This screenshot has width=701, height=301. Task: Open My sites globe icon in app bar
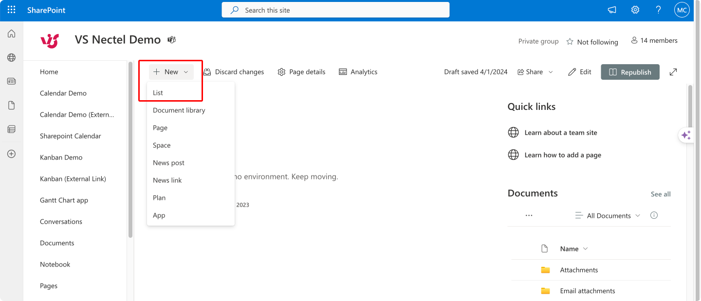(x=11, y=57)
